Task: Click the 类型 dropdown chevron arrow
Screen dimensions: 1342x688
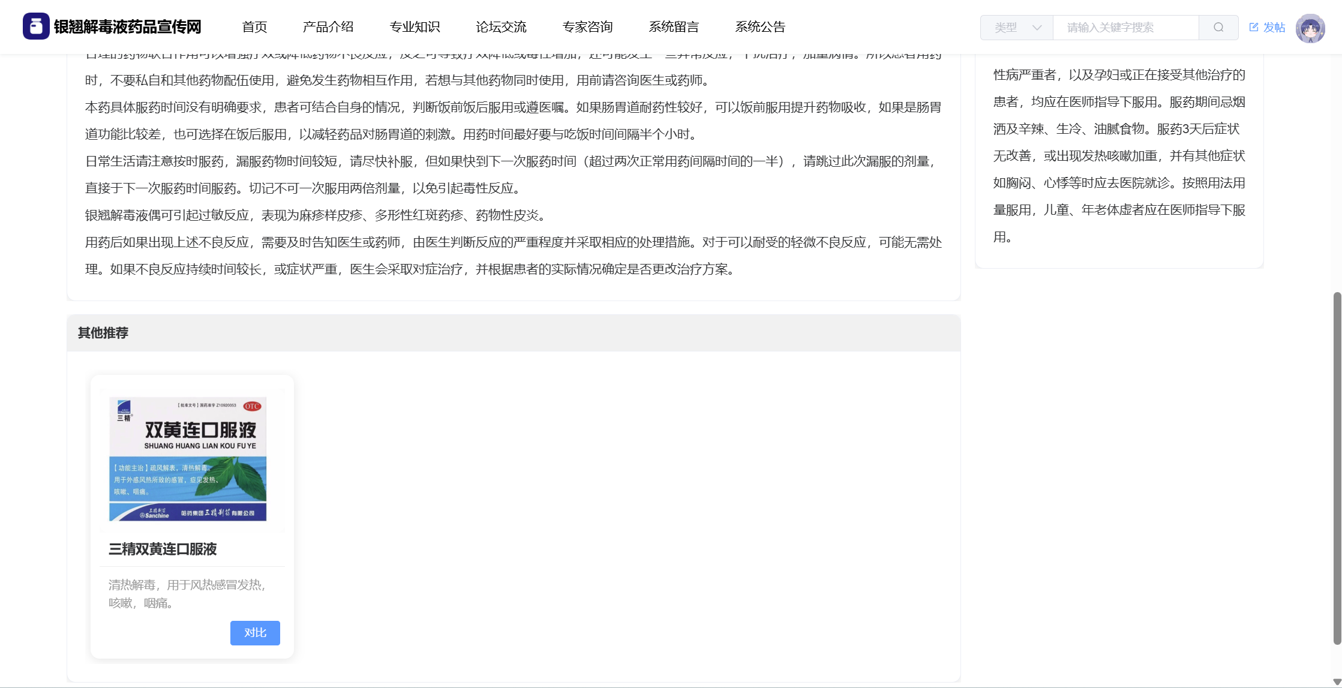Action: pyautogui.click(x=1037, y=28)
